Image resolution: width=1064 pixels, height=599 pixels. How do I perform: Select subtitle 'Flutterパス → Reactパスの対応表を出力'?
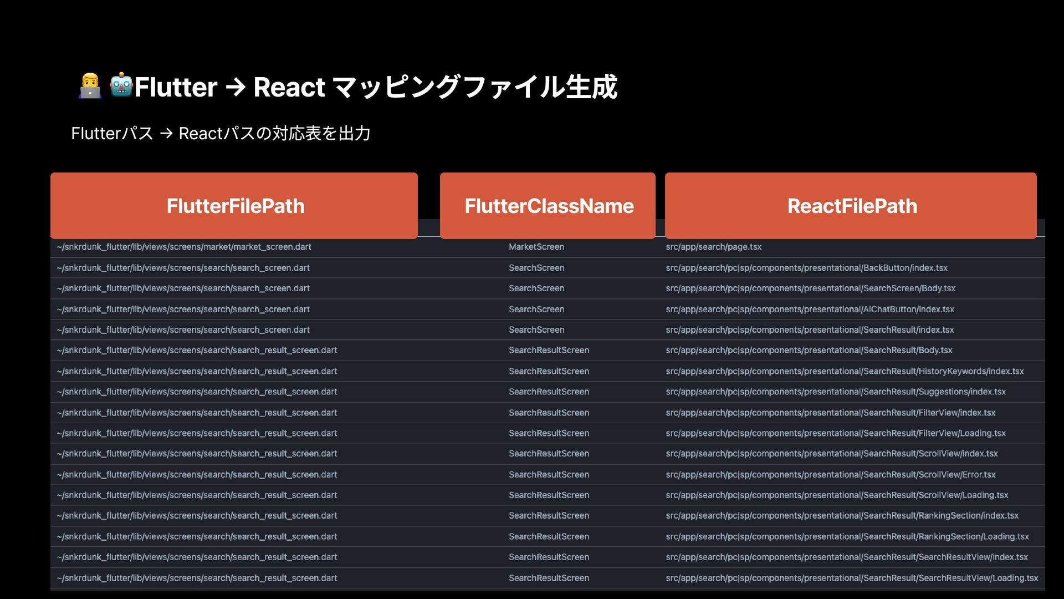[221, 134]
